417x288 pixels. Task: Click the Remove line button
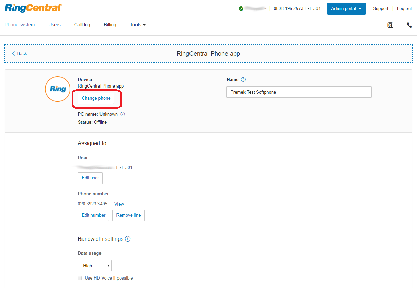pyautogui.click(x=128, y=215)
